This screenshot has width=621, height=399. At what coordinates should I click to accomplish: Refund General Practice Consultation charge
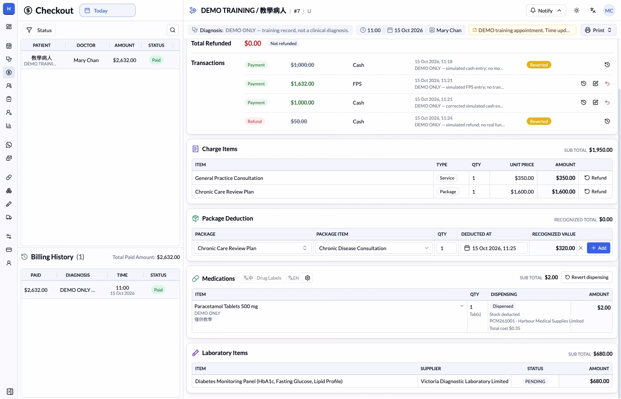click(595, 178)
